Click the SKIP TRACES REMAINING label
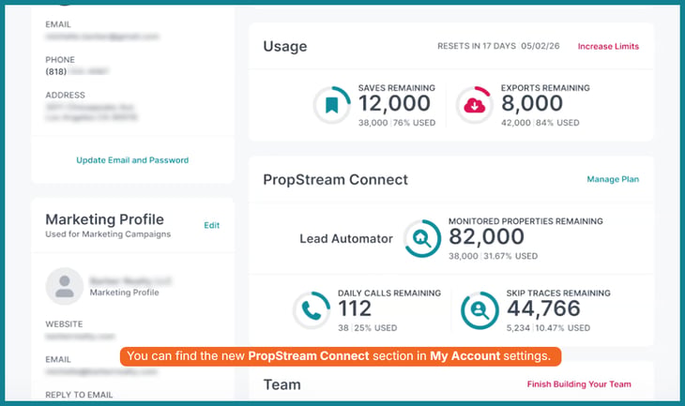 coord(558,293)
